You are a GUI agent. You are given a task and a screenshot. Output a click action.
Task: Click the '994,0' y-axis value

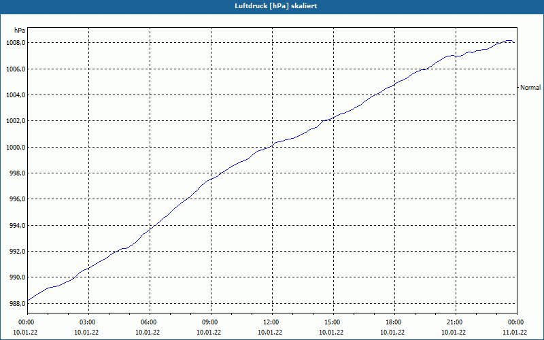pos(17,226)
